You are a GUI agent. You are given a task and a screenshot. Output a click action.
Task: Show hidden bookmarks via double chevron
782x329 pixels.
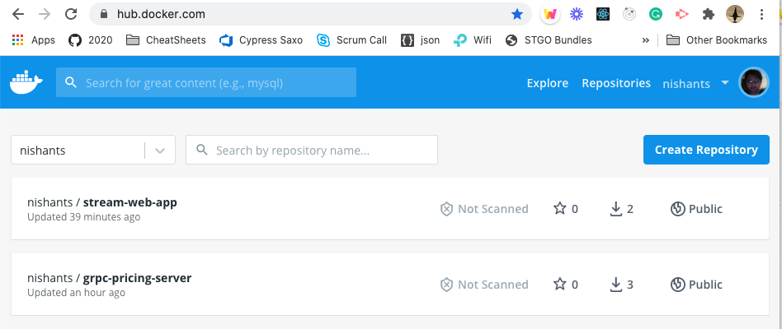click(645, 40)
